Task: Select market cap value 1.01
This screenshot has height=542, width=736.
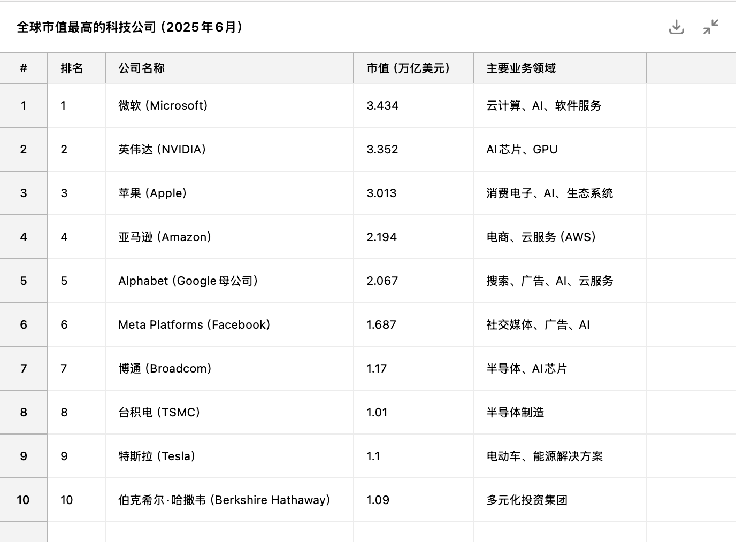Action: [x=413, y=412]
